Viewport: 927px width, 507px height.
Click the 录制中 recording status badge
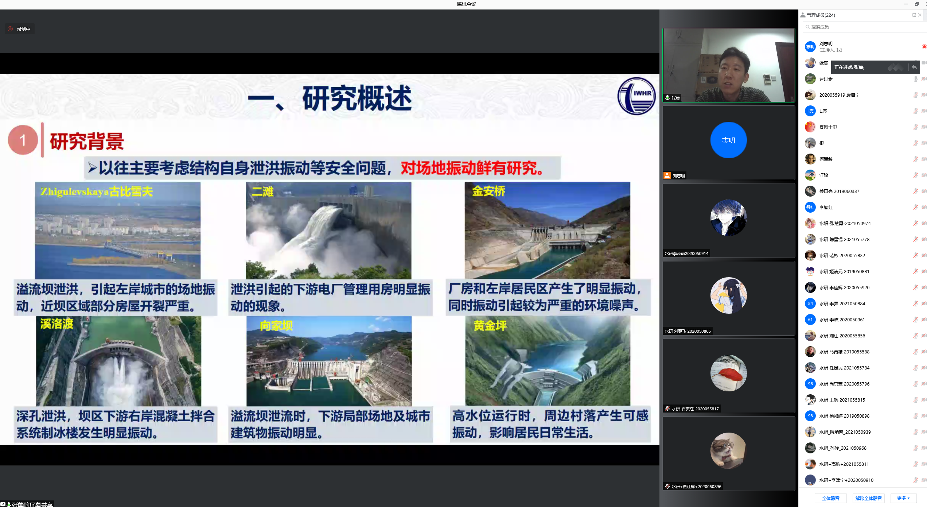(20, 29)
